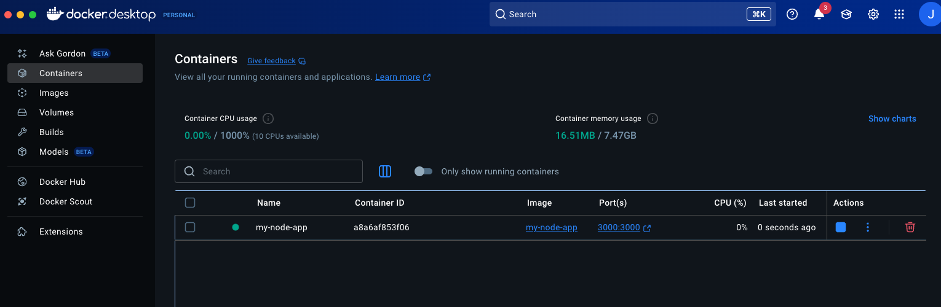The width and height of the screenshot is (941, 307).
Task: Sort by CPU (%) column header
Action: pos(730,203)
